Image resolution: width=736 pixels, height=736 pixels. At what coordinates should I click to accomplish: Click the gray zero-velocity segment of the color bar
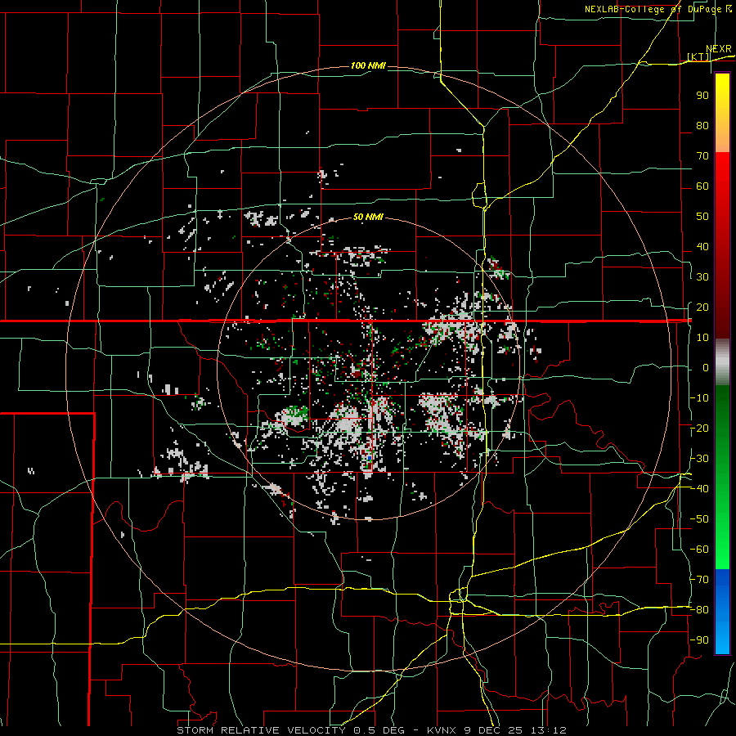click(722, 362)
